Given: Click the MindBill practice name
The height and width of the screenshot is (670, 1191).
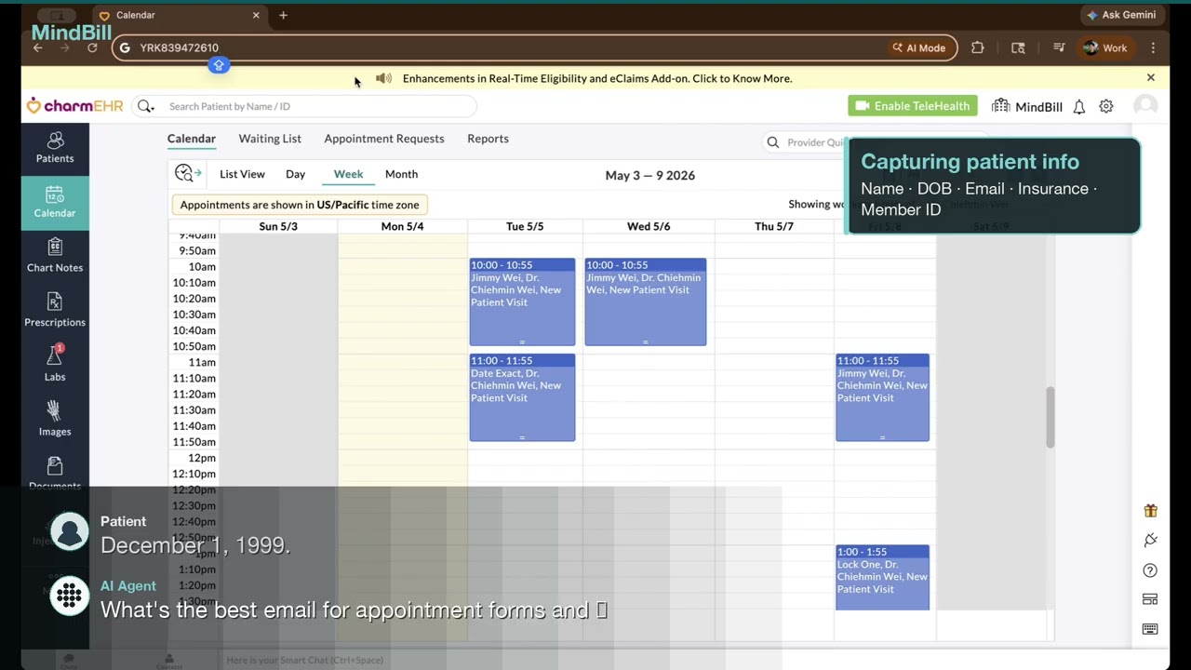Looking at the screenshot, I should [1038, 107].
